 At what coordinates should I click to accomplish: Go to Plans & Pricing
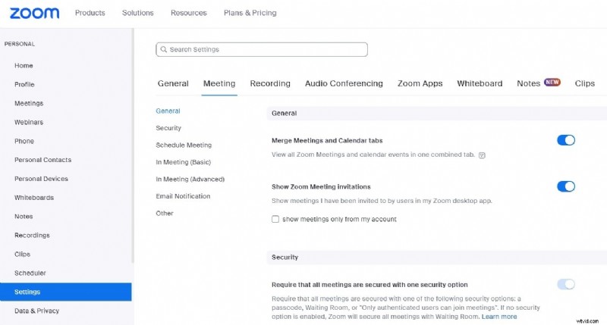point(250,13)
